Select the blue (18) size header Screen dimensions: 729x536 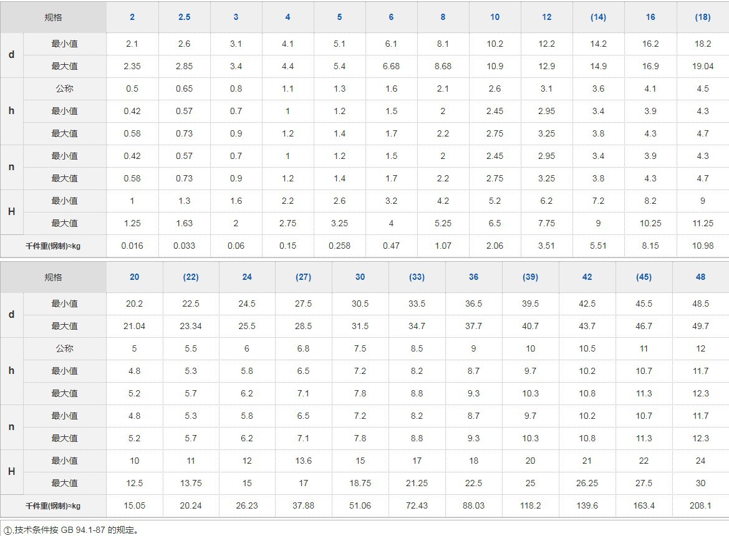click(x=702, y=17)
